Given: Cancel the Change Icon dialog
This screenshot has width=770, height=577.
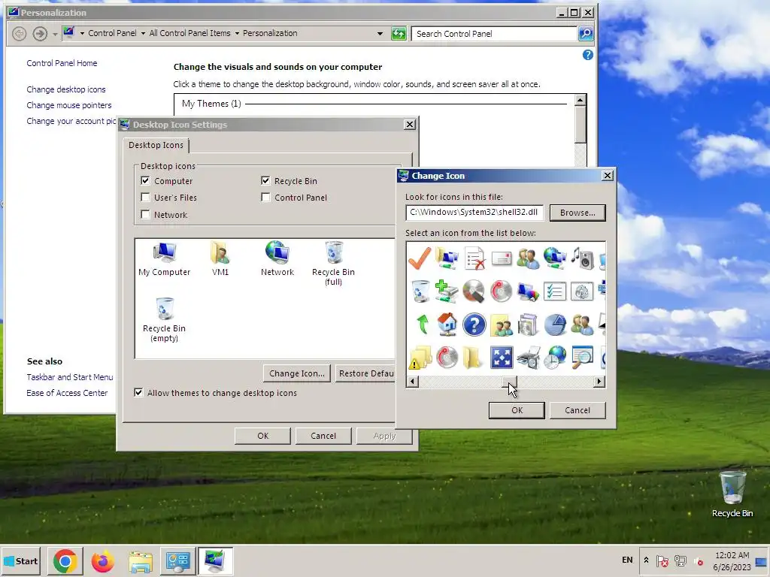Looking at the screenshot, I should [577, 410].
